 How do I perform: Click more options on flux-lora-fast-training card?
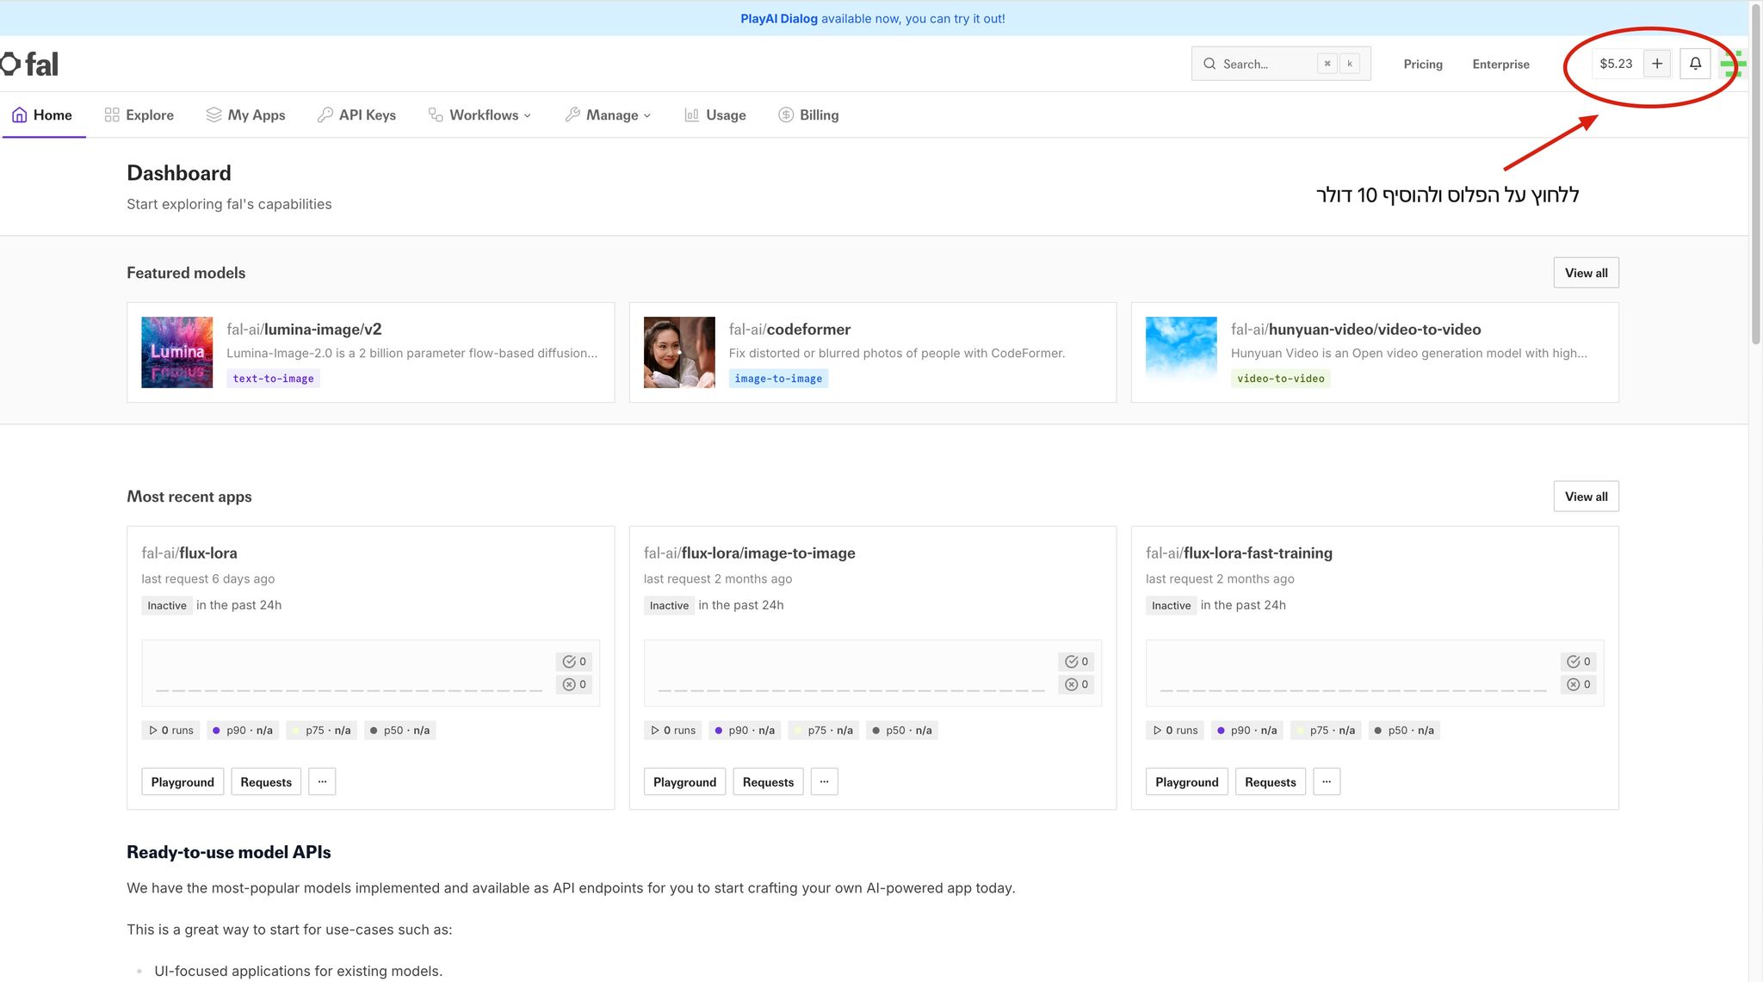coord(1327,781)
